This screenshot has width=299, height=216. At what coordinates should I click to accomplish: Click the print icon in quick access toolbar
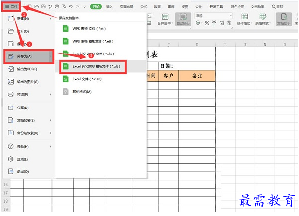coord(57,6)
